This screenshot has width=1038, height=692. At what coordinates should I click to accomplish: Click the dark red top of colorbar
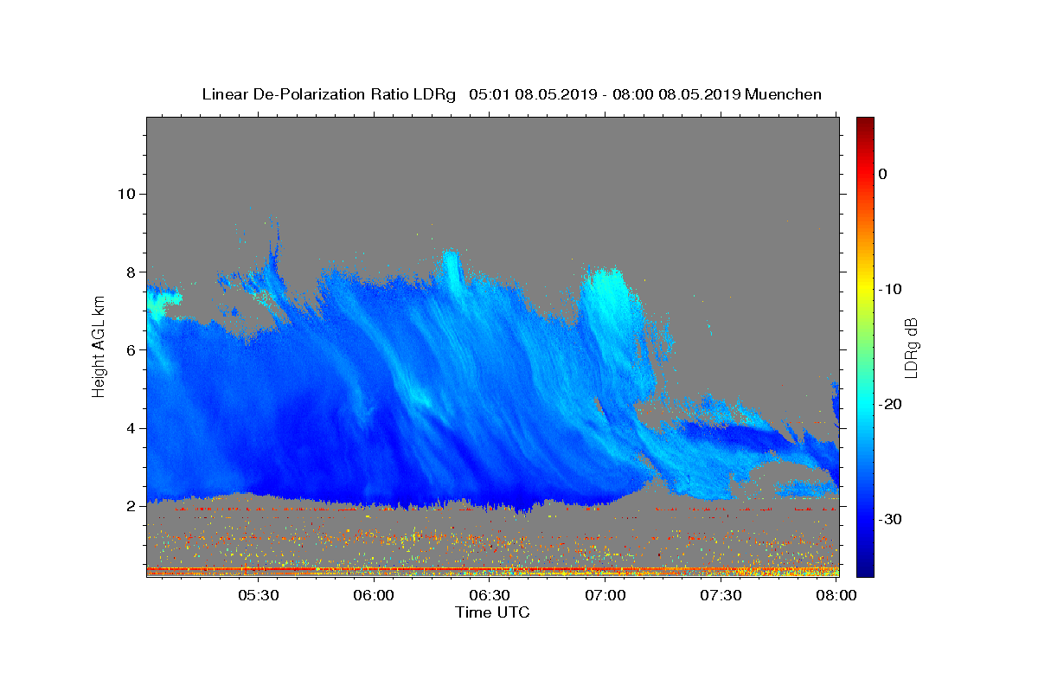865,125
